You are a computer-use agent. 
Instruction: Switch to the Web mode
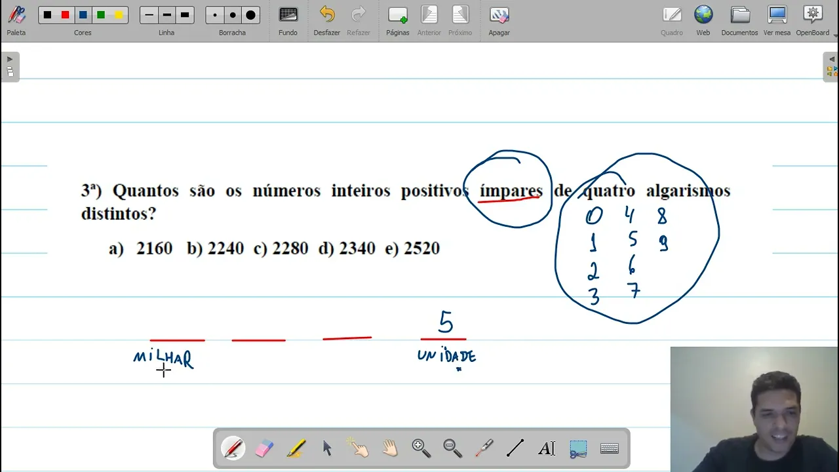pos(703,20)
